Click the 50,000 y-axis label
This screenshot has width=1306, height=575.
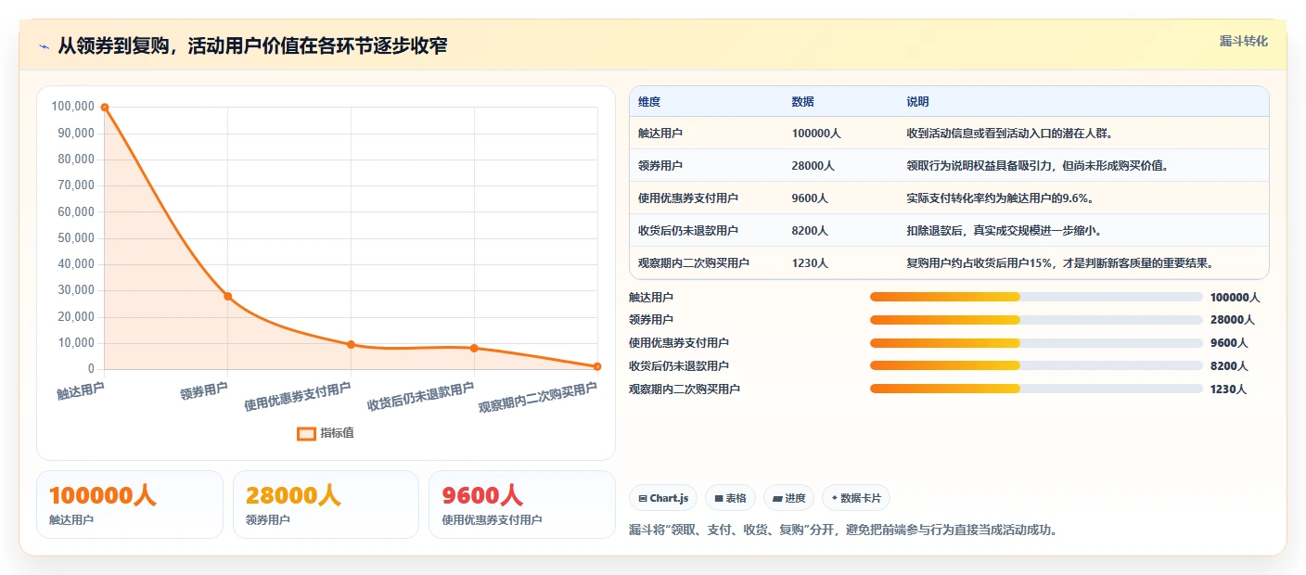[76, 238]
